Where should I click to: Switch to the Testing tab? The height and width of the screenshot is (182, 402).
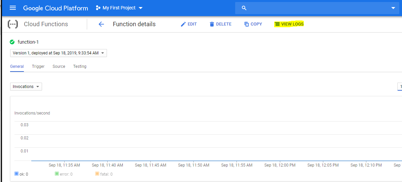[x=80, y=66]
